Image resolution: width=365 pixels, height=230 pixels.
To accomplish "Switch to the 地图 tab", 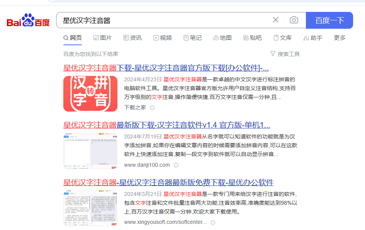I will coord(223,38).
